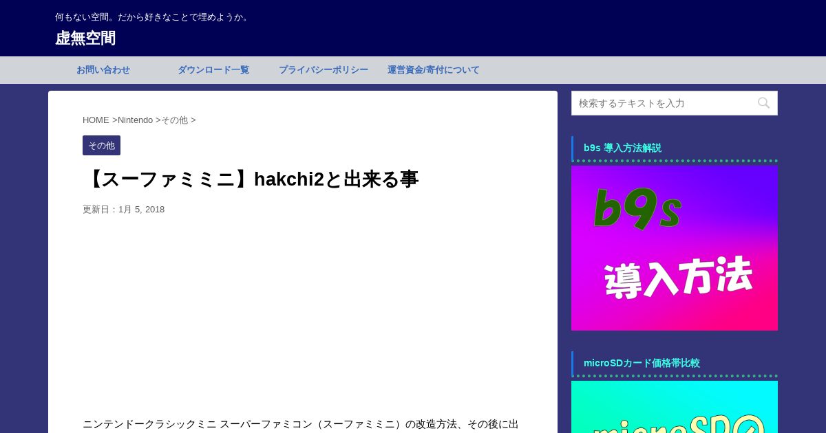Image resolution: width=826 pixels, height=433 pixels.
Task: Click the article's first paragraph text
Action: 301,424
